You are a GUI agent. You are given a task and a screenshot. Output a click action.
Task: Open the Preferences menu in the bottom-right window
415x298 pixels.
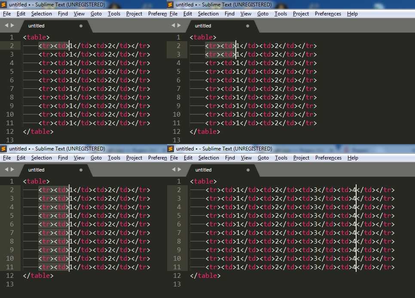(328, 158)
